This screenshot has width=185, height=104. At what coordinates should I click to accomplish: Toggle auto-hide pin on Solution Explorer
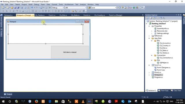click(x=178, y=15)
